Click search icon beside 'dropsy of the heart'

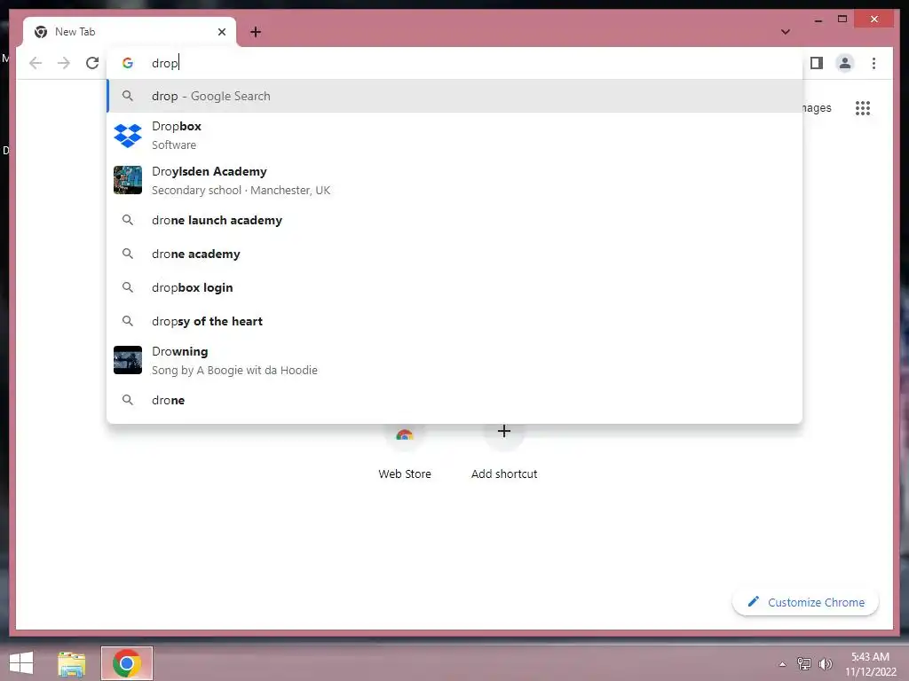pyautogui.click(x=128, y=321)
